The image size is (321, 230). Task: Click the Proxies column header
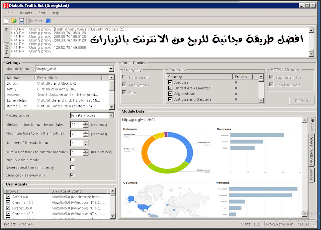tap(243, 77)
